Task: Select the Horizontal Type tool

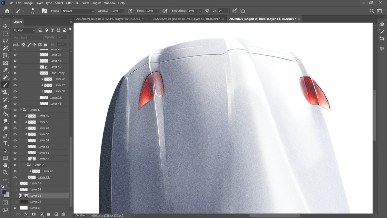Action: coord(5,143)
